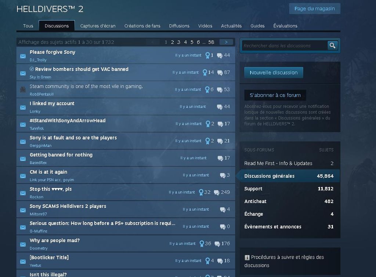This screenshot has width=376, height=277.
Task: Open 'Procédures à suivre et règles des discussions'
Action: click(x=284, y=261)
